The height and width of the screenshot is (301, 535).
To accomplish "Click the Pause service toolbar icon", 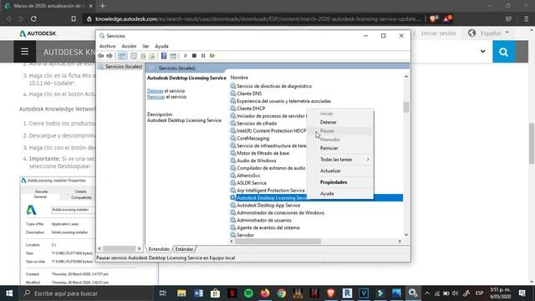I will [x=203, y=56].
